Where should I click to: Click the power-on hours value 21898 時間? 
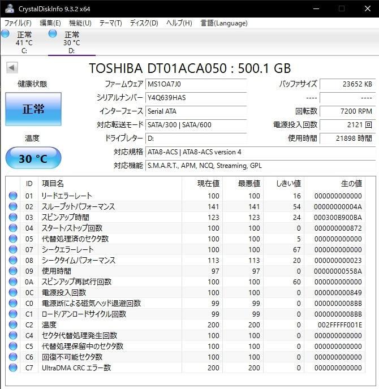[x=347, y=138]
